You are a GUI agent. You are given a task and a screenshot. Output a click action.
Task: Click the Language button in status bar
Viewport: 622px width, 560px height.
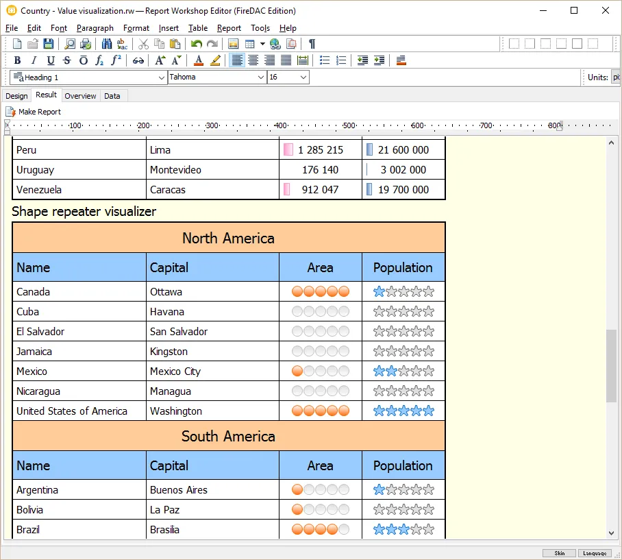[x=593, y=553]
